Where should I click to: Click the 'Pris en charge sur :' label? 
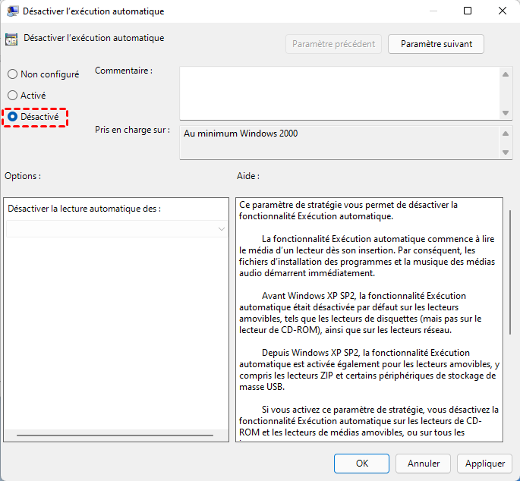132,130
